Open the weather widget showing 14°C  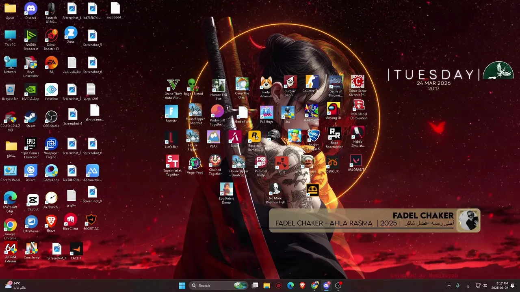click(16, 286)
